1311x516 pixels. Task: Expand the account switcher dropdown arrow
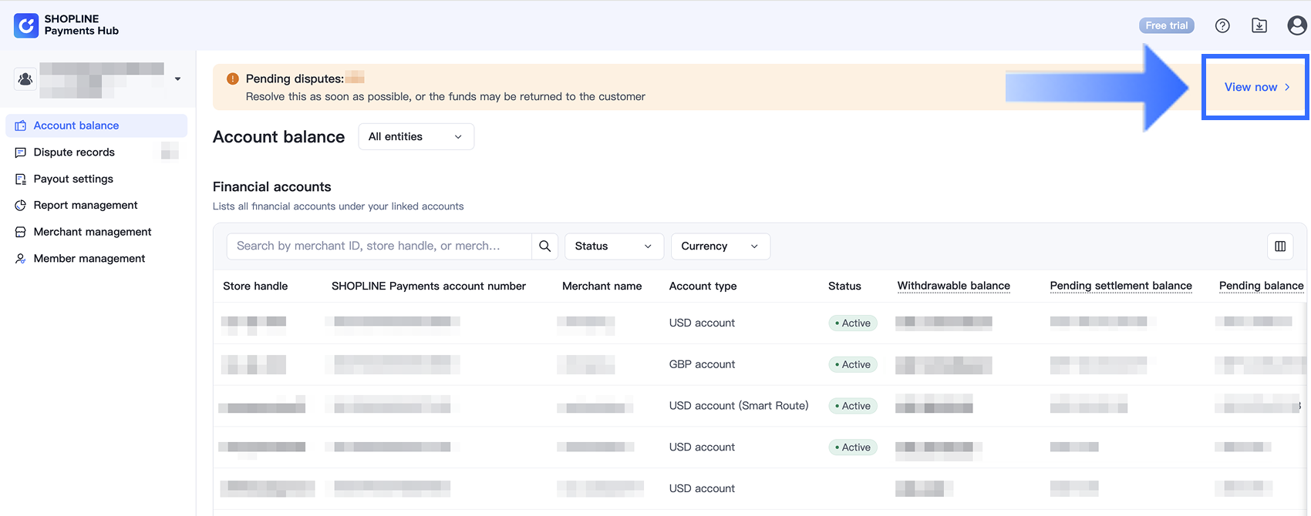coord(177,79)
